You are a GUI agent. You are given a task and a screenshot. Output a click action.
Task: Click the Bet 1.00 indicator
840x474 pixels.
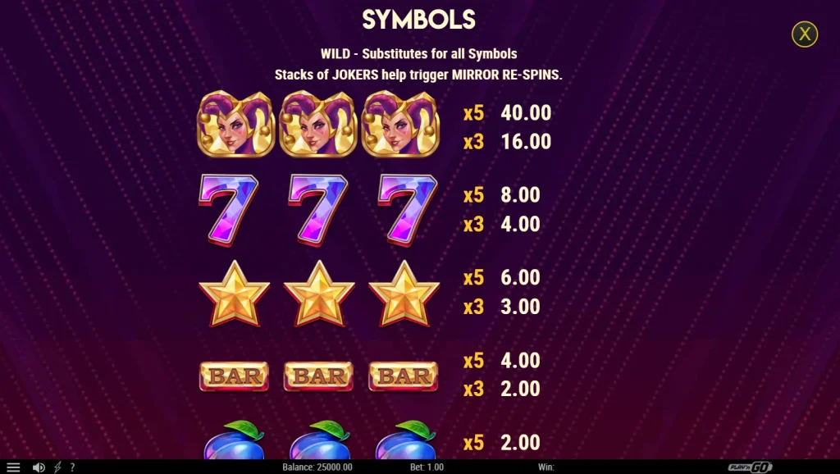[x=427, y=467]
